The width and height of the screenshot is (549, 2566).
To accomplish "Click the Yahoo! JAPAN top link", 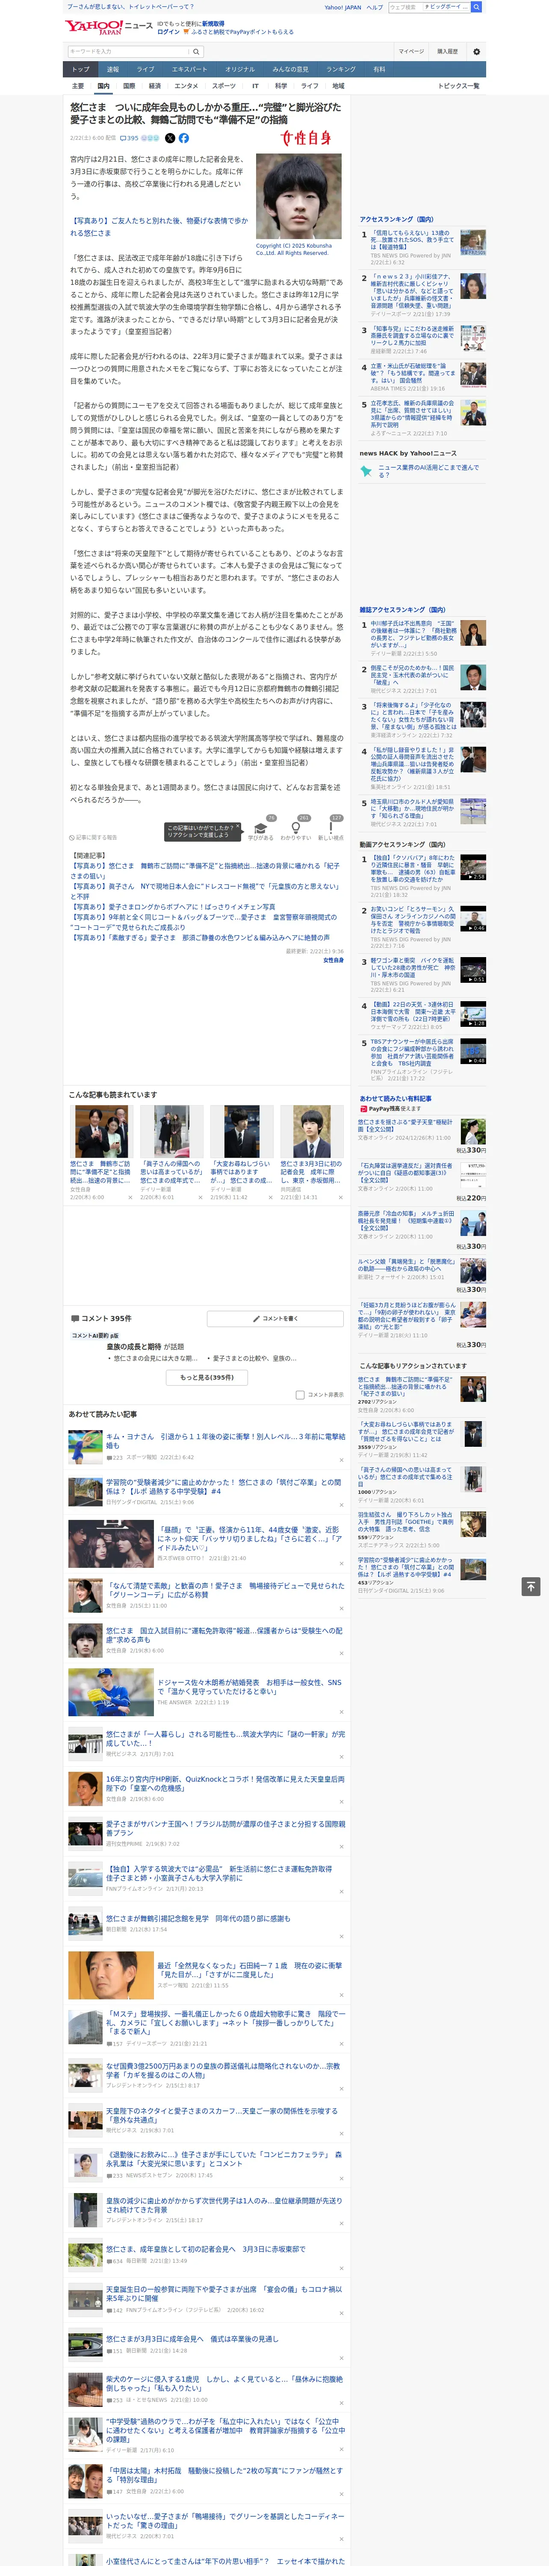I will (x=343, y=7).
